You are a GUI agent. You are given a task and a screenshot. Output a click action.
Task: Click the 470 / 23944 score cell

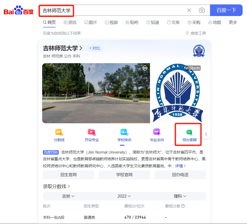click(135, 217)
